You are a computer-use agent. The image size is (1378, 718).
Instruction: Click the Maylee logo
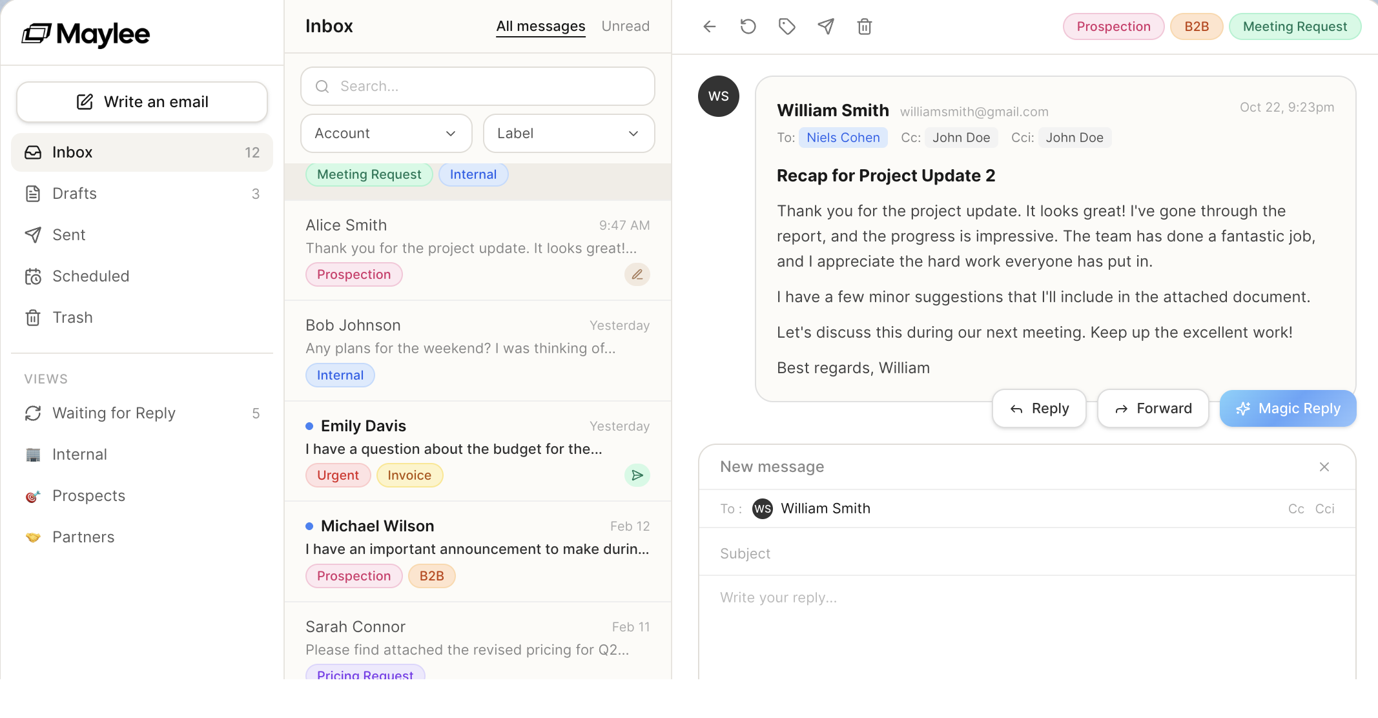(86, 34)
